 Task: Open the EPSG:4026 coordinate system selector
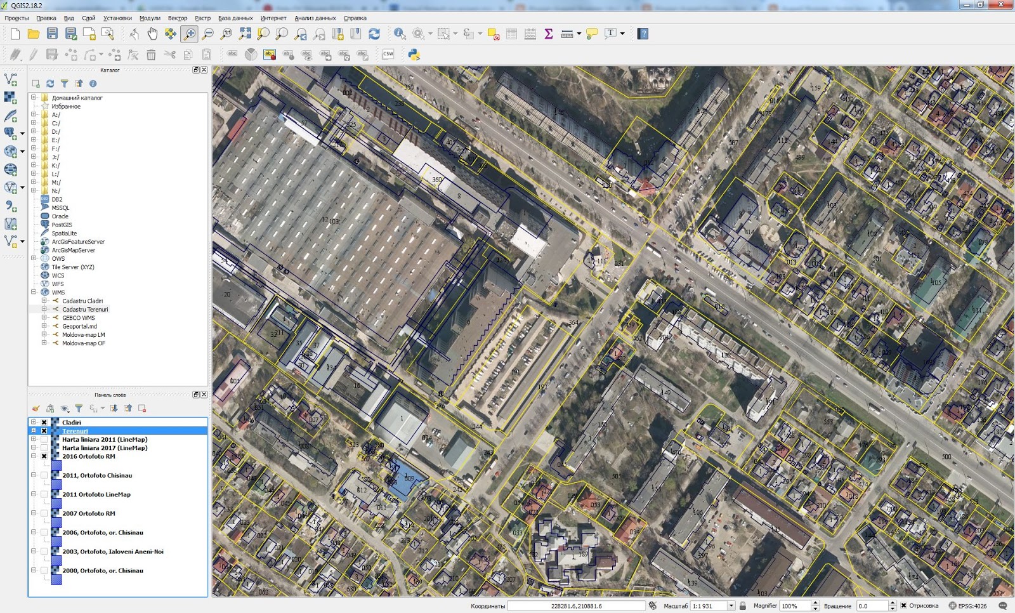tap(967, 605)
